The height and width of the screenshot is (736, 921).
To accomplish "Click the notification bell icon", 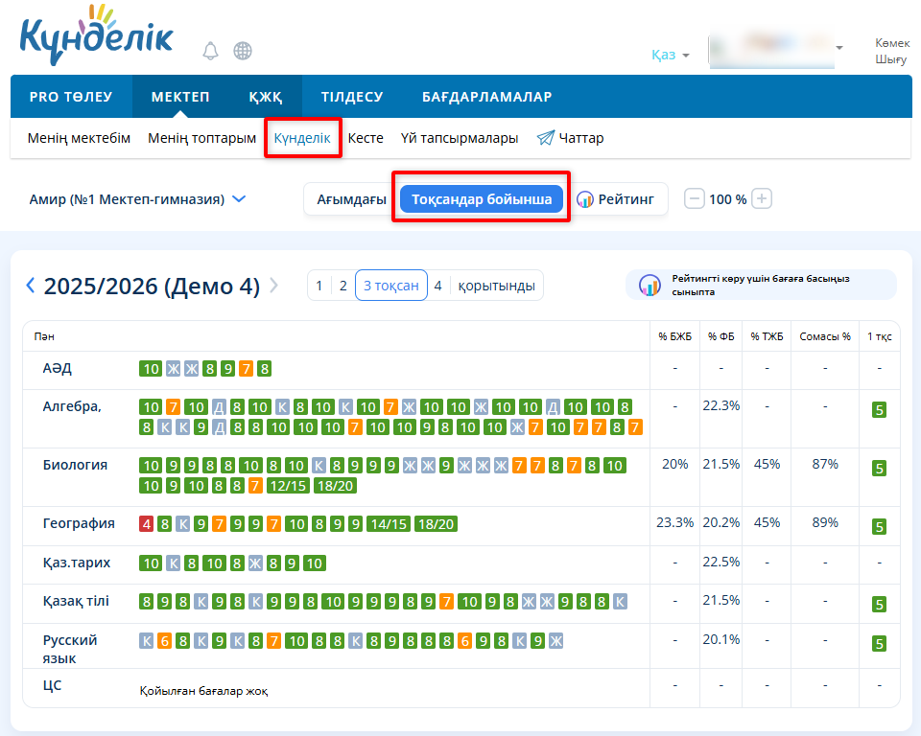I will [210, 50].
